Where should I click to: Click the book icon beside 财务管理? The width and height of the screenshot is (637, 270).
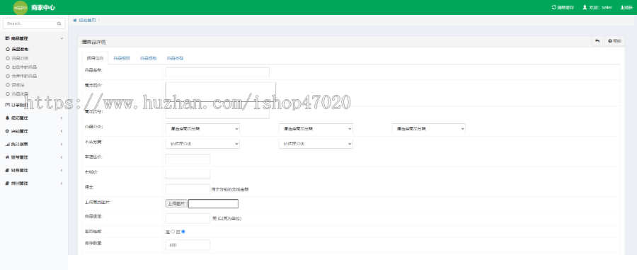(7, 170)
